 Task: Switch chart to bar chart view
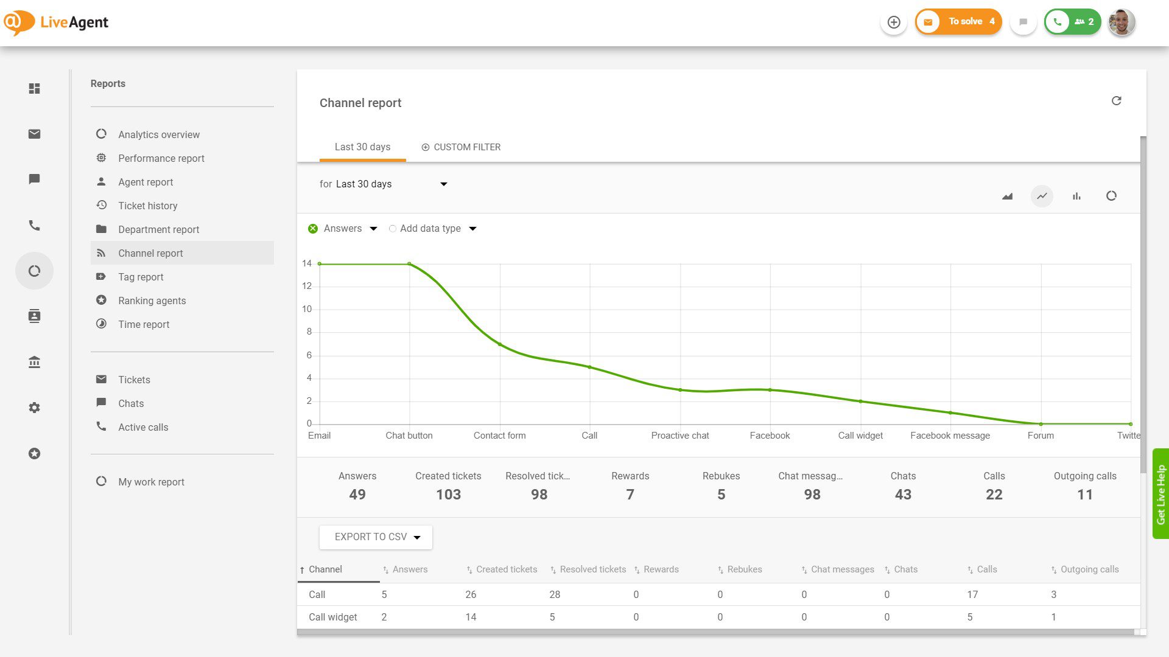[1076, 196]
